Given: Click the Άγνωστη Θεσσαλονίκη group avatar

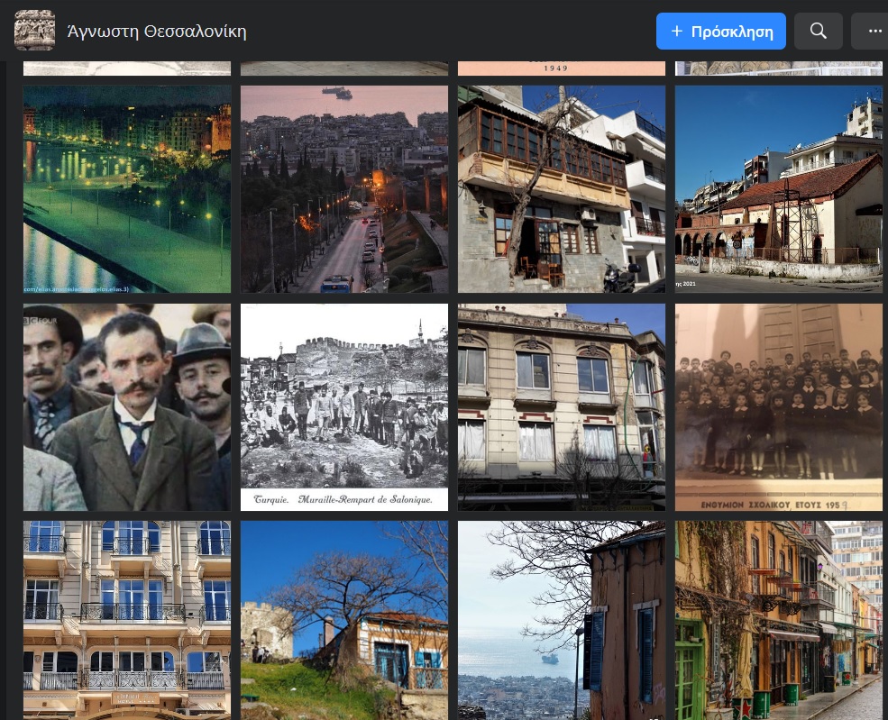Looking at the screenshot, I should pyautogui.click(x=34, y=31).
